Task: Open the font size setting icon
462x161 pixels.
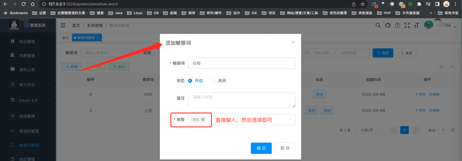Action: pyautogui.click(x=416, y=25)
